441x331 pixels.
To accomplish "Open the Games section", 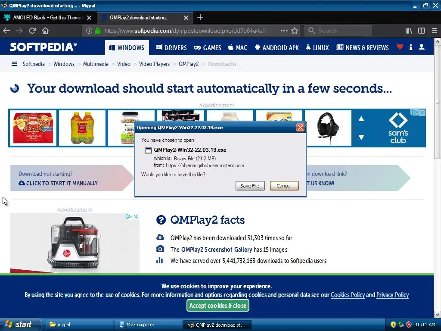I will pyautogui.click(x=208, y=47).
